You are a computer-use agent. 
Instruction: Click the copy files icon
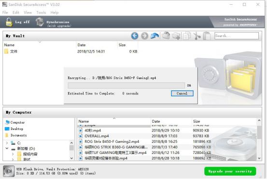click(x=187, y=36)
